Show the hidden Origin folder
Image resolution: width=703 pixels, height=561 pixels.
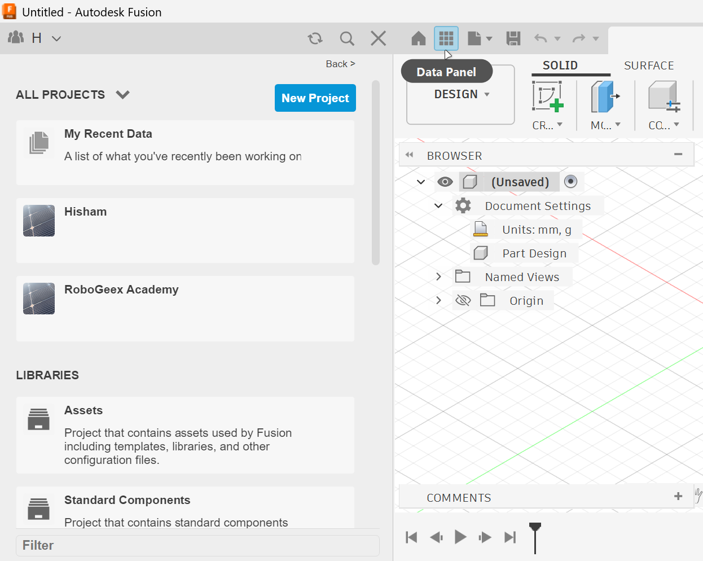tap(463, 300)
